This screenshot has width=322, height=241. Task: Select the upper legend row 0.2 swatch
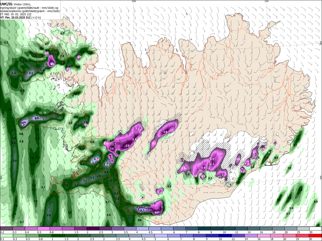point(6,228)
